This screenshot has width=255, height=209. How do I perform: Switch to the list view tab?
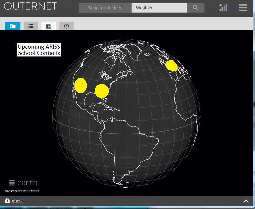tap(31, 26)
